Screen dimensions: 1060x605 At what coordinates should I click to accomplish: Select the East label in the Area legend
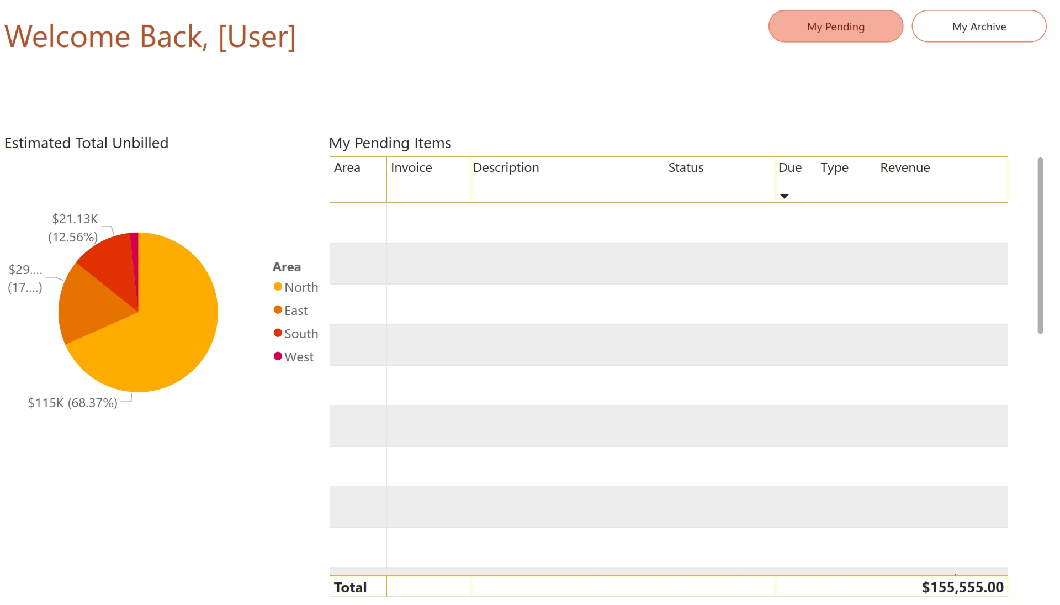[296, 310]
